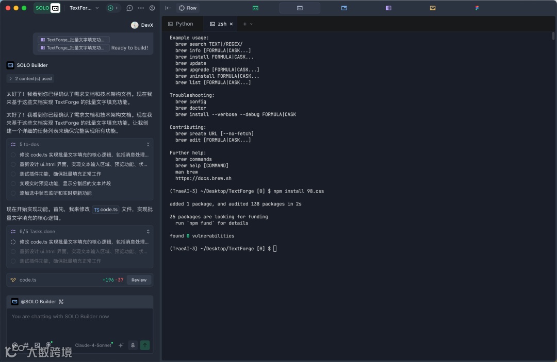Open the blue browser preview panel icon
Screen dimensions: 557x362
(344, 8)
